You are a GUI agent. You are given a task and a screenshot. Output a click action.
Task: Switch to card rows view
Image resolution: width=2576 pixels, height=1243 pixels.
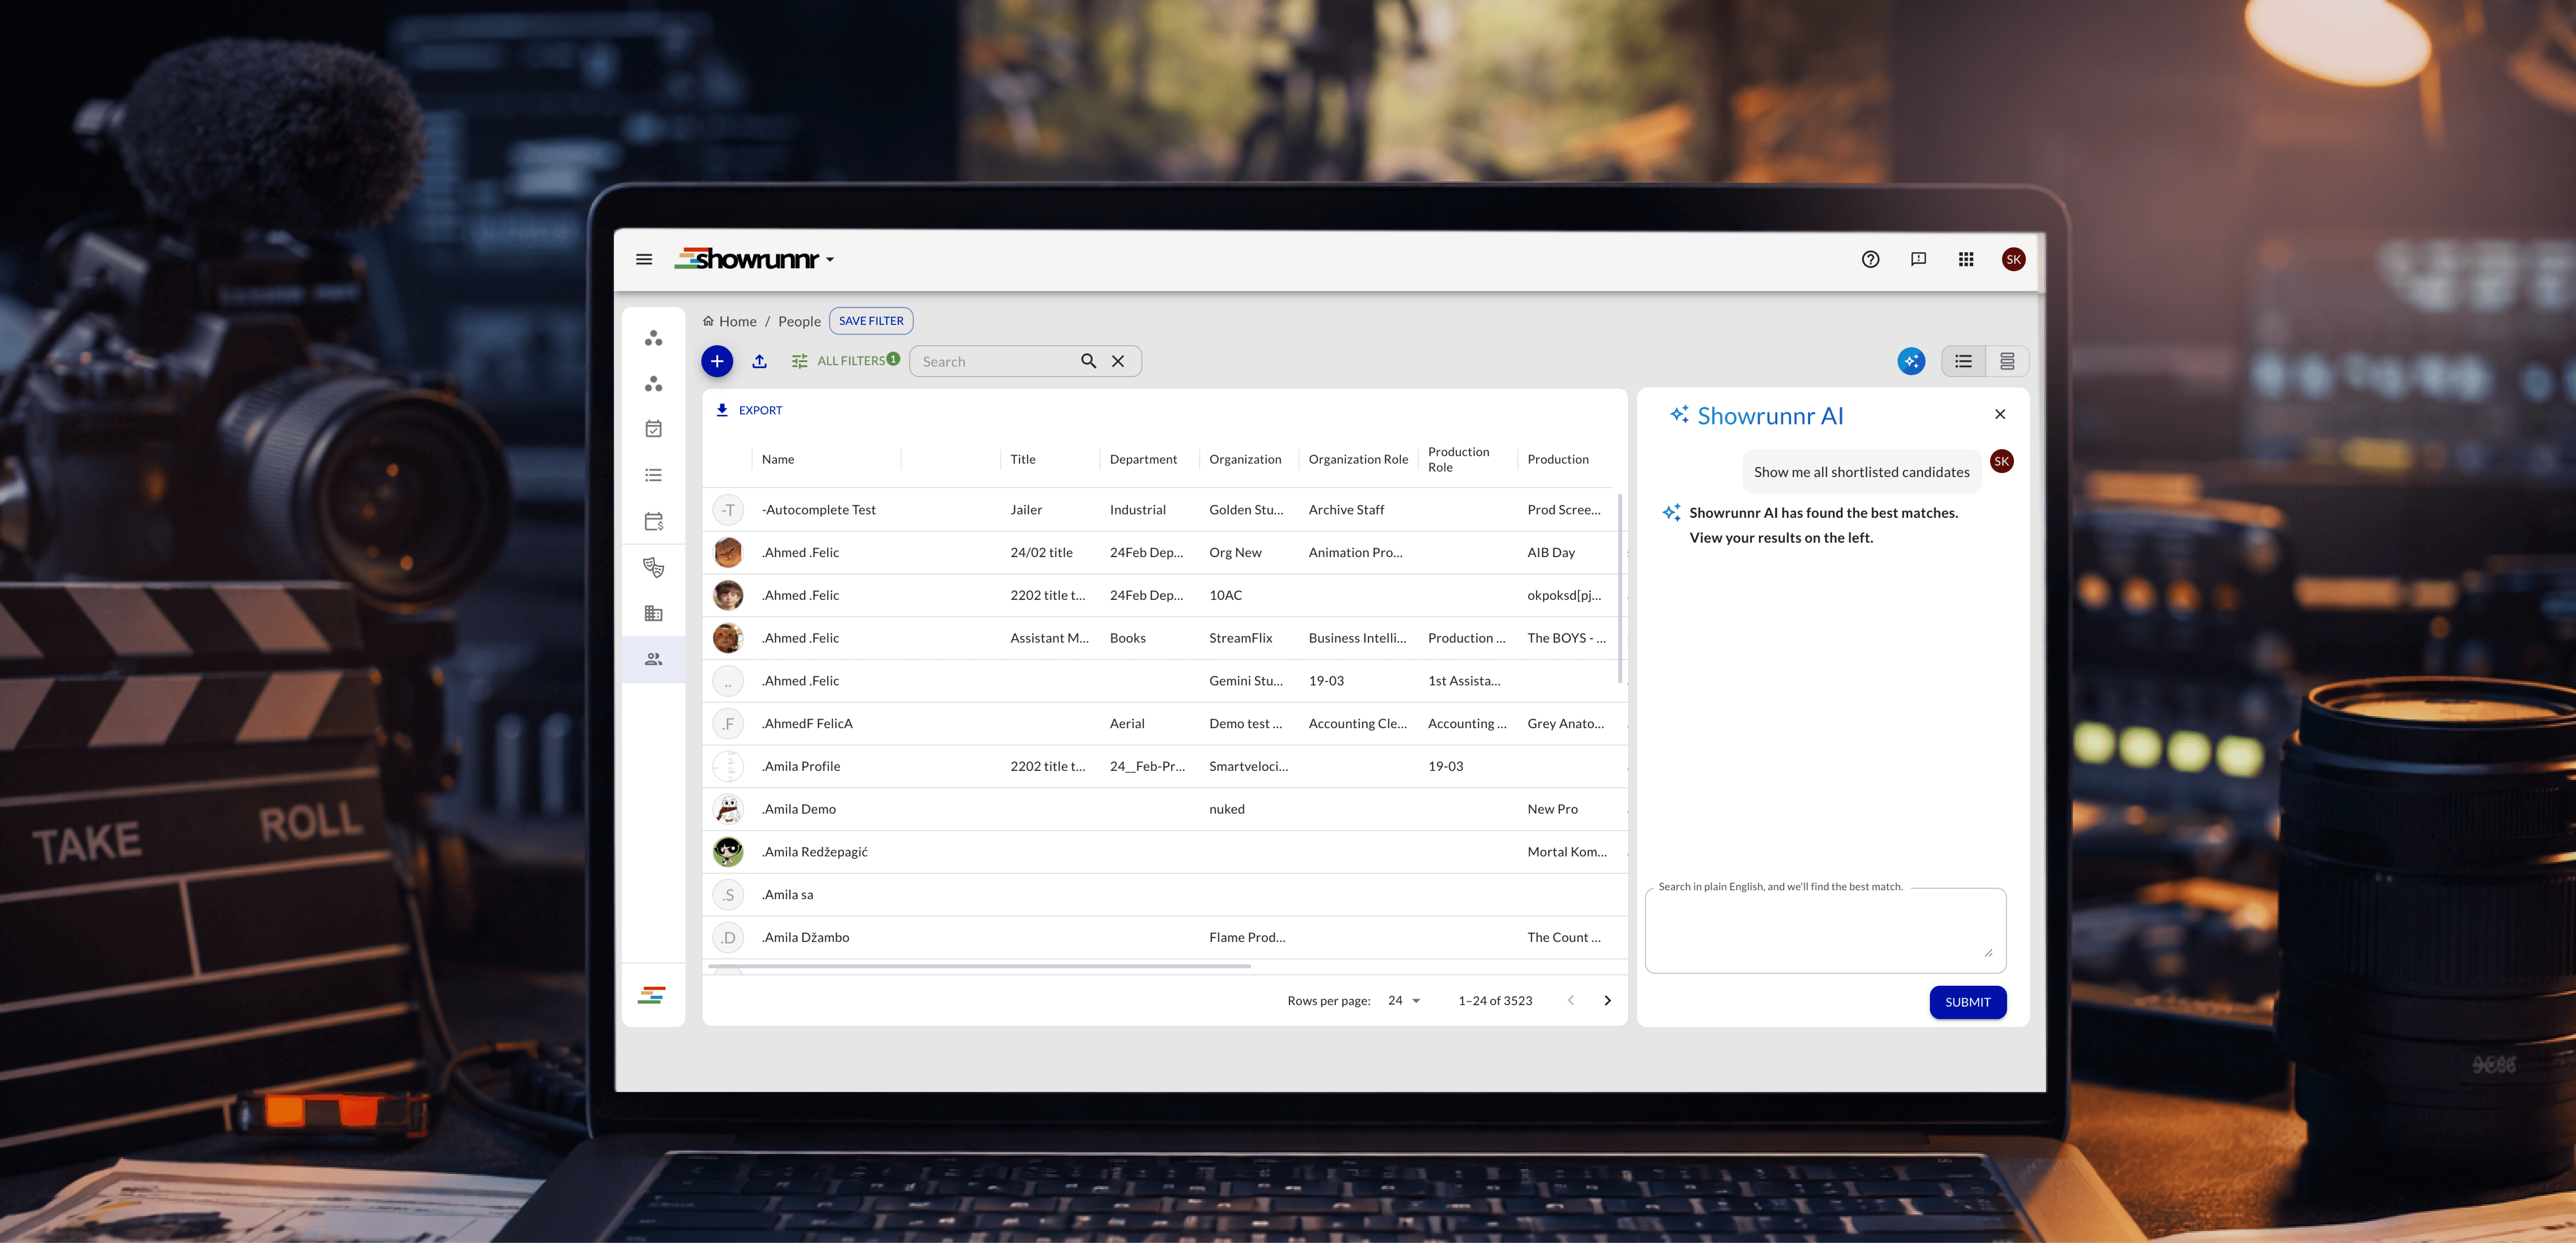coord(2007,362)
